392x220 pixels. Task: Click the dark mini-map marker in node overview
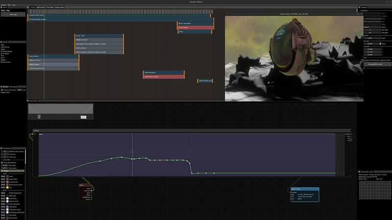tap(39, 117)
